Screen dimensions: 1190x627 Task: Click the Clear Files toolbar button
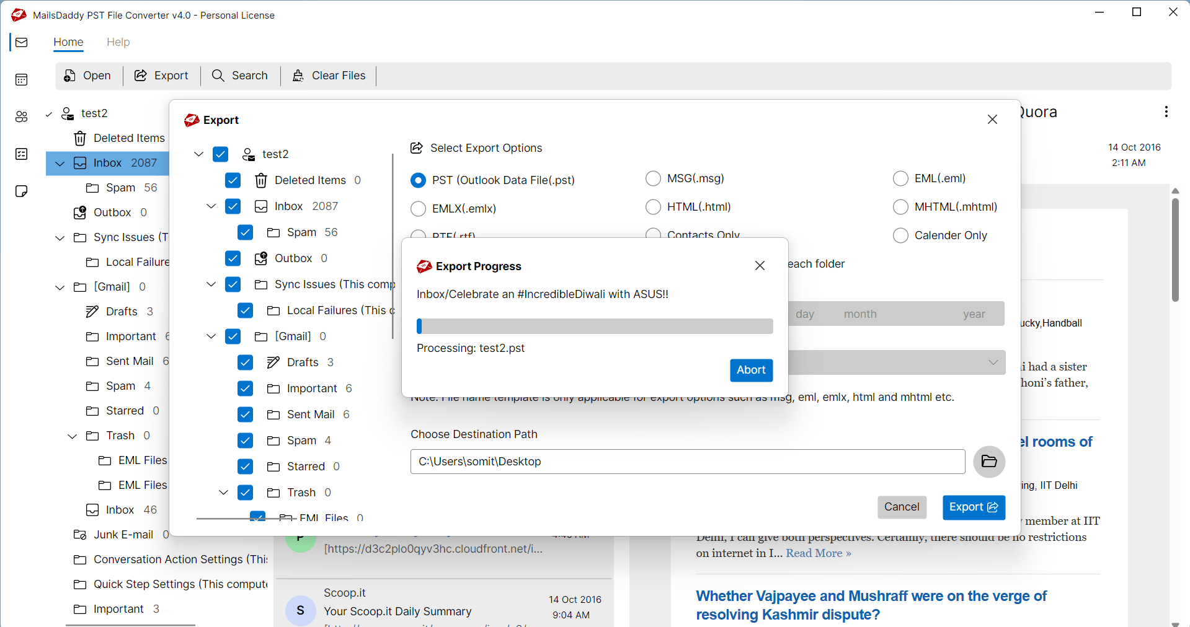click(329, 76)
